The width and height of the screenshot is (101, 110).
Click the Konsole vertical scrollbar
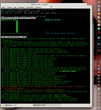pyautogui.click(x=91, y=55)
